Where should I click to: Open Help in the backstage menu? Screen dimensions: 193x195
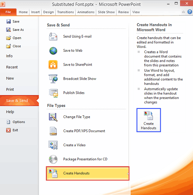[x=10, y=112]
